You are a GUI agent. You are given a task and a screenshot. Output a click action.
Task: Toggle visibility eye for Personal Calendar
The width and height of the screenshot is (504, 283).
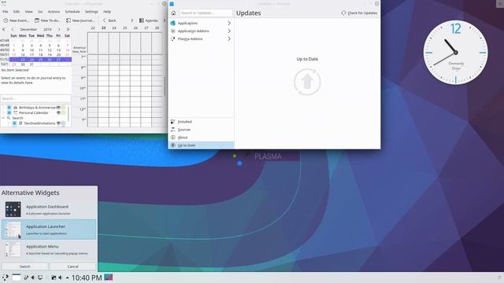click(58, 113)
